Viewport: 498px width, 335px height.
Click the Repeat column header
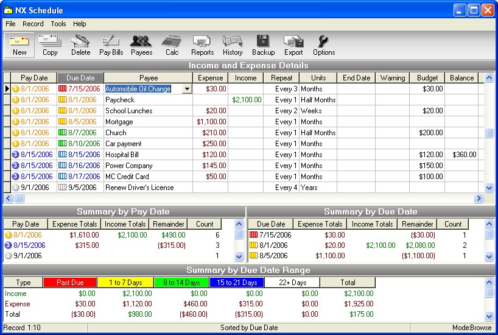281,78
